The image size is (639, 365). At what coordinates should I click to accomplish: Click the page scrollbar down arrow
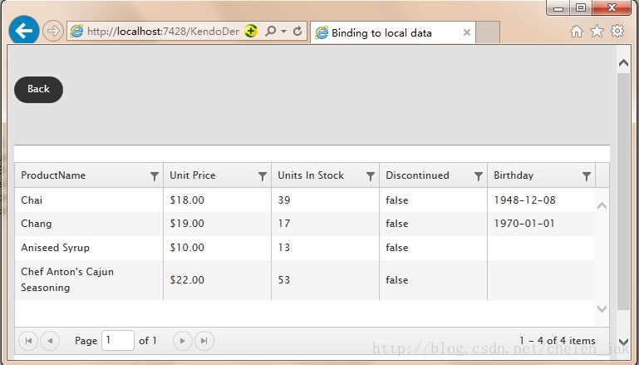point(623,342)
